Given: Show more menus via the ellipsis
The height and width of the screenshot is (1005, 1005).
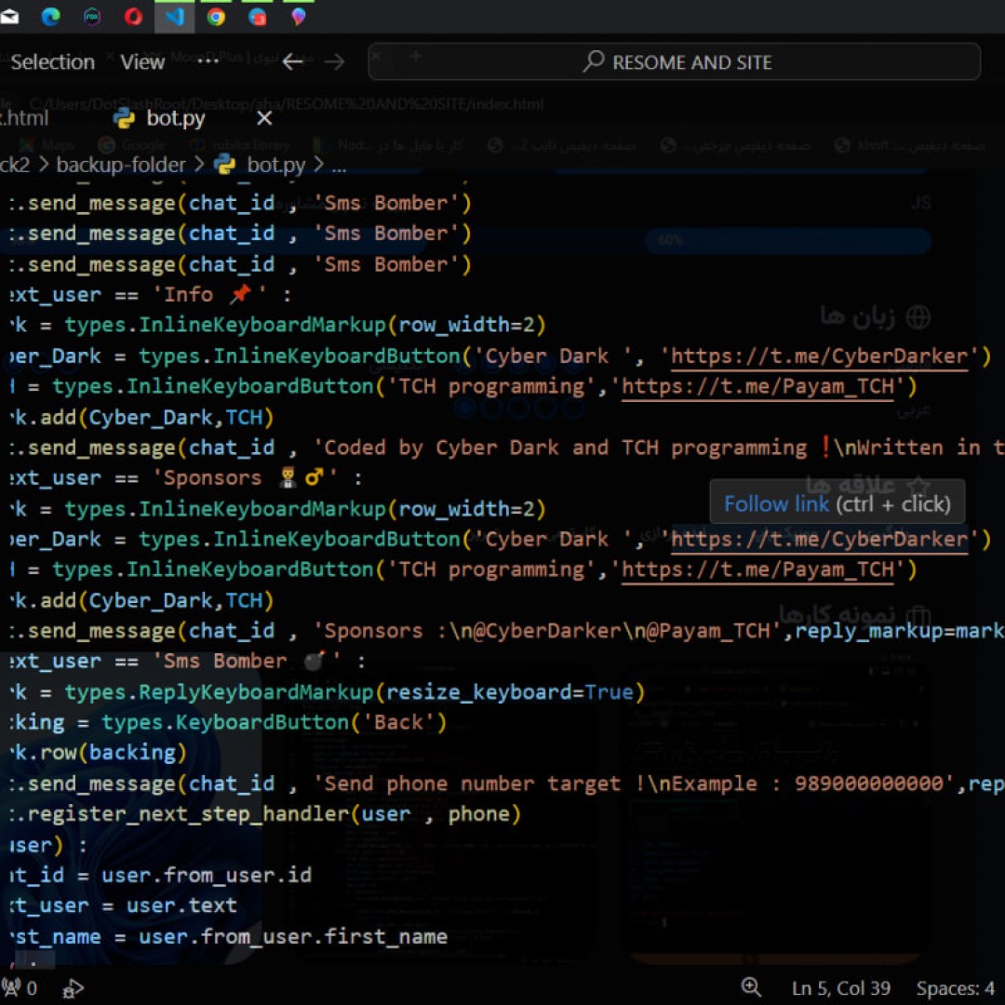Looking at the screenshot, I should (x=208, y=60).
